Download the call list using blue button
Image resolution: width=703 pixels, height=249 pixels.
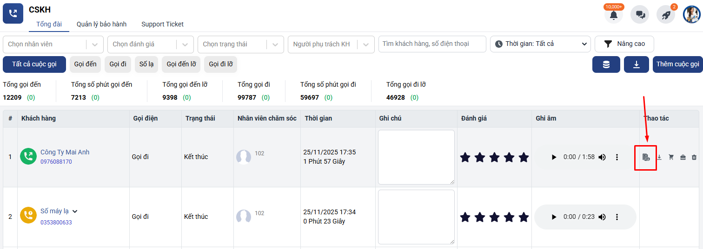point(637,64)
